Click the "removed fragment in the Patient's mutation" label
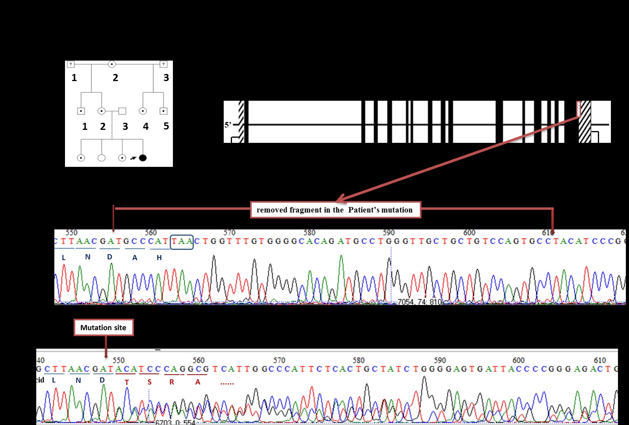This screenshot has height=425, width=629. point(335,210)
